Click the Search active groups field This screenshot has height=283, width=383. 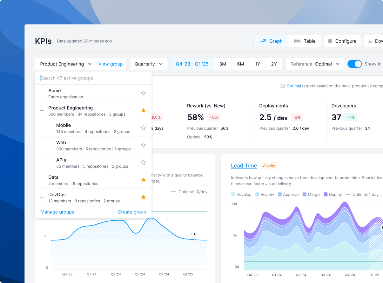[93, 78]
